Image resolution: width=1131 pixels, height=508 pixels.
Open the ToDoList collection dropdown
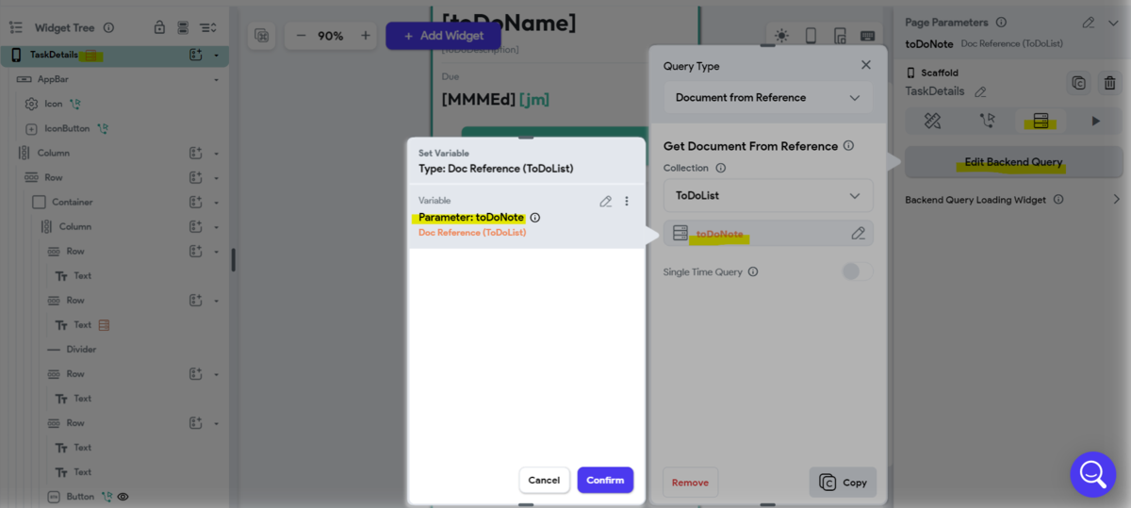click(x=768, y=196)
